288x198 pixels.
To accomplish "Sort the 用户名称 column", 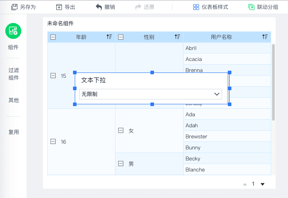I will [265, 37].
